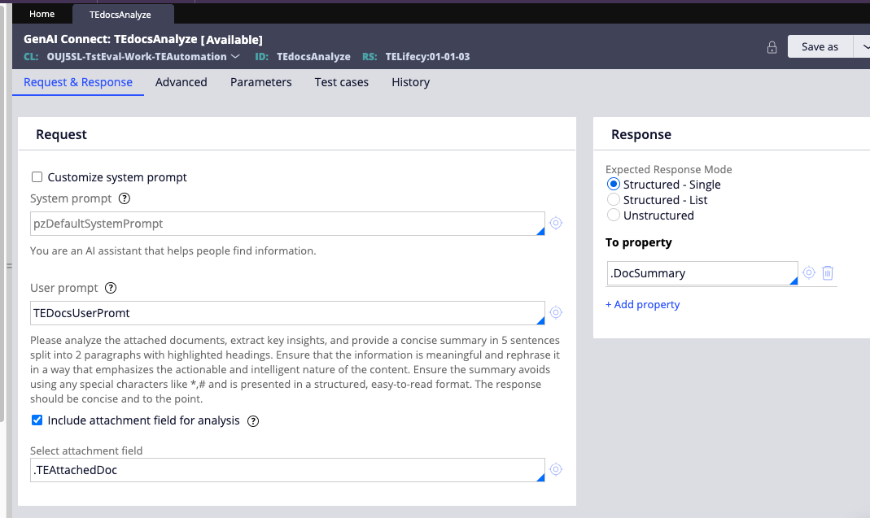
Task: Click the lock icon near Save as
Action: point(772,47)
